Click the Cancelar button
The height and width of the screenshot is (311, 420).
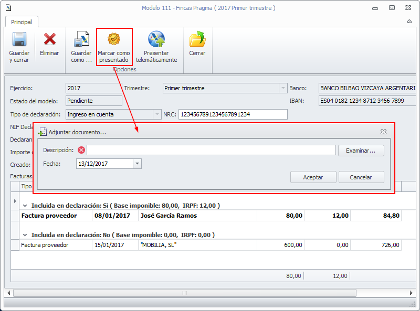pos(361,177)
